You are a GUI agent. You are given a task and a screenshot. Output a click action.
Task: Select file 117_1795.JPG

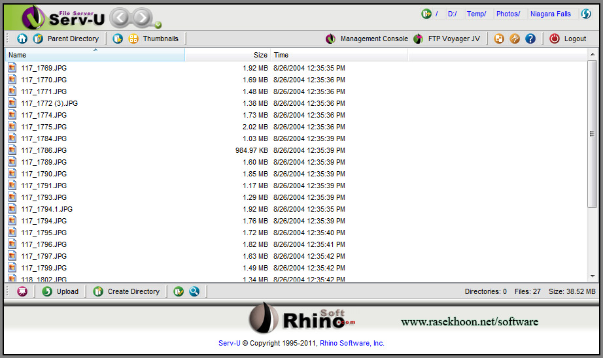44,233
